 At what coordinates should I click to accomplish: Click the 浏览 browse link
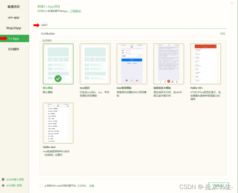[223, 33]
